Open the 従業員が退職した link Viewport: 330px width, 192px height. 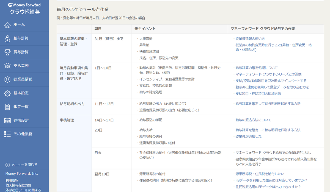point(249,137)
